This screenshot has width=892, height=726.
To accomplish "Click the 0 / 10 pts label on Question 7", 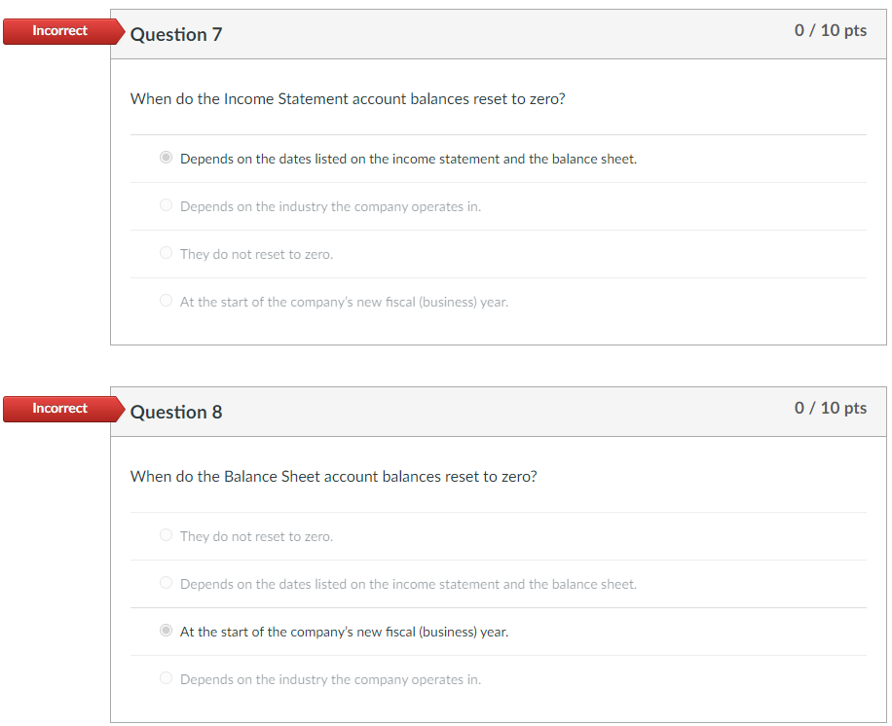I will 829,30.
